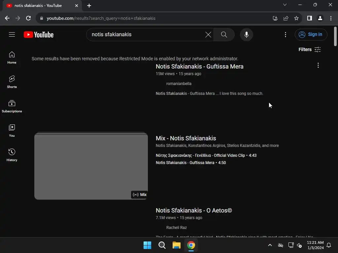This screenshot has height=253, width=338.
Task: Open Chrome's three-dot menu
Action: (x=331, y=18)
